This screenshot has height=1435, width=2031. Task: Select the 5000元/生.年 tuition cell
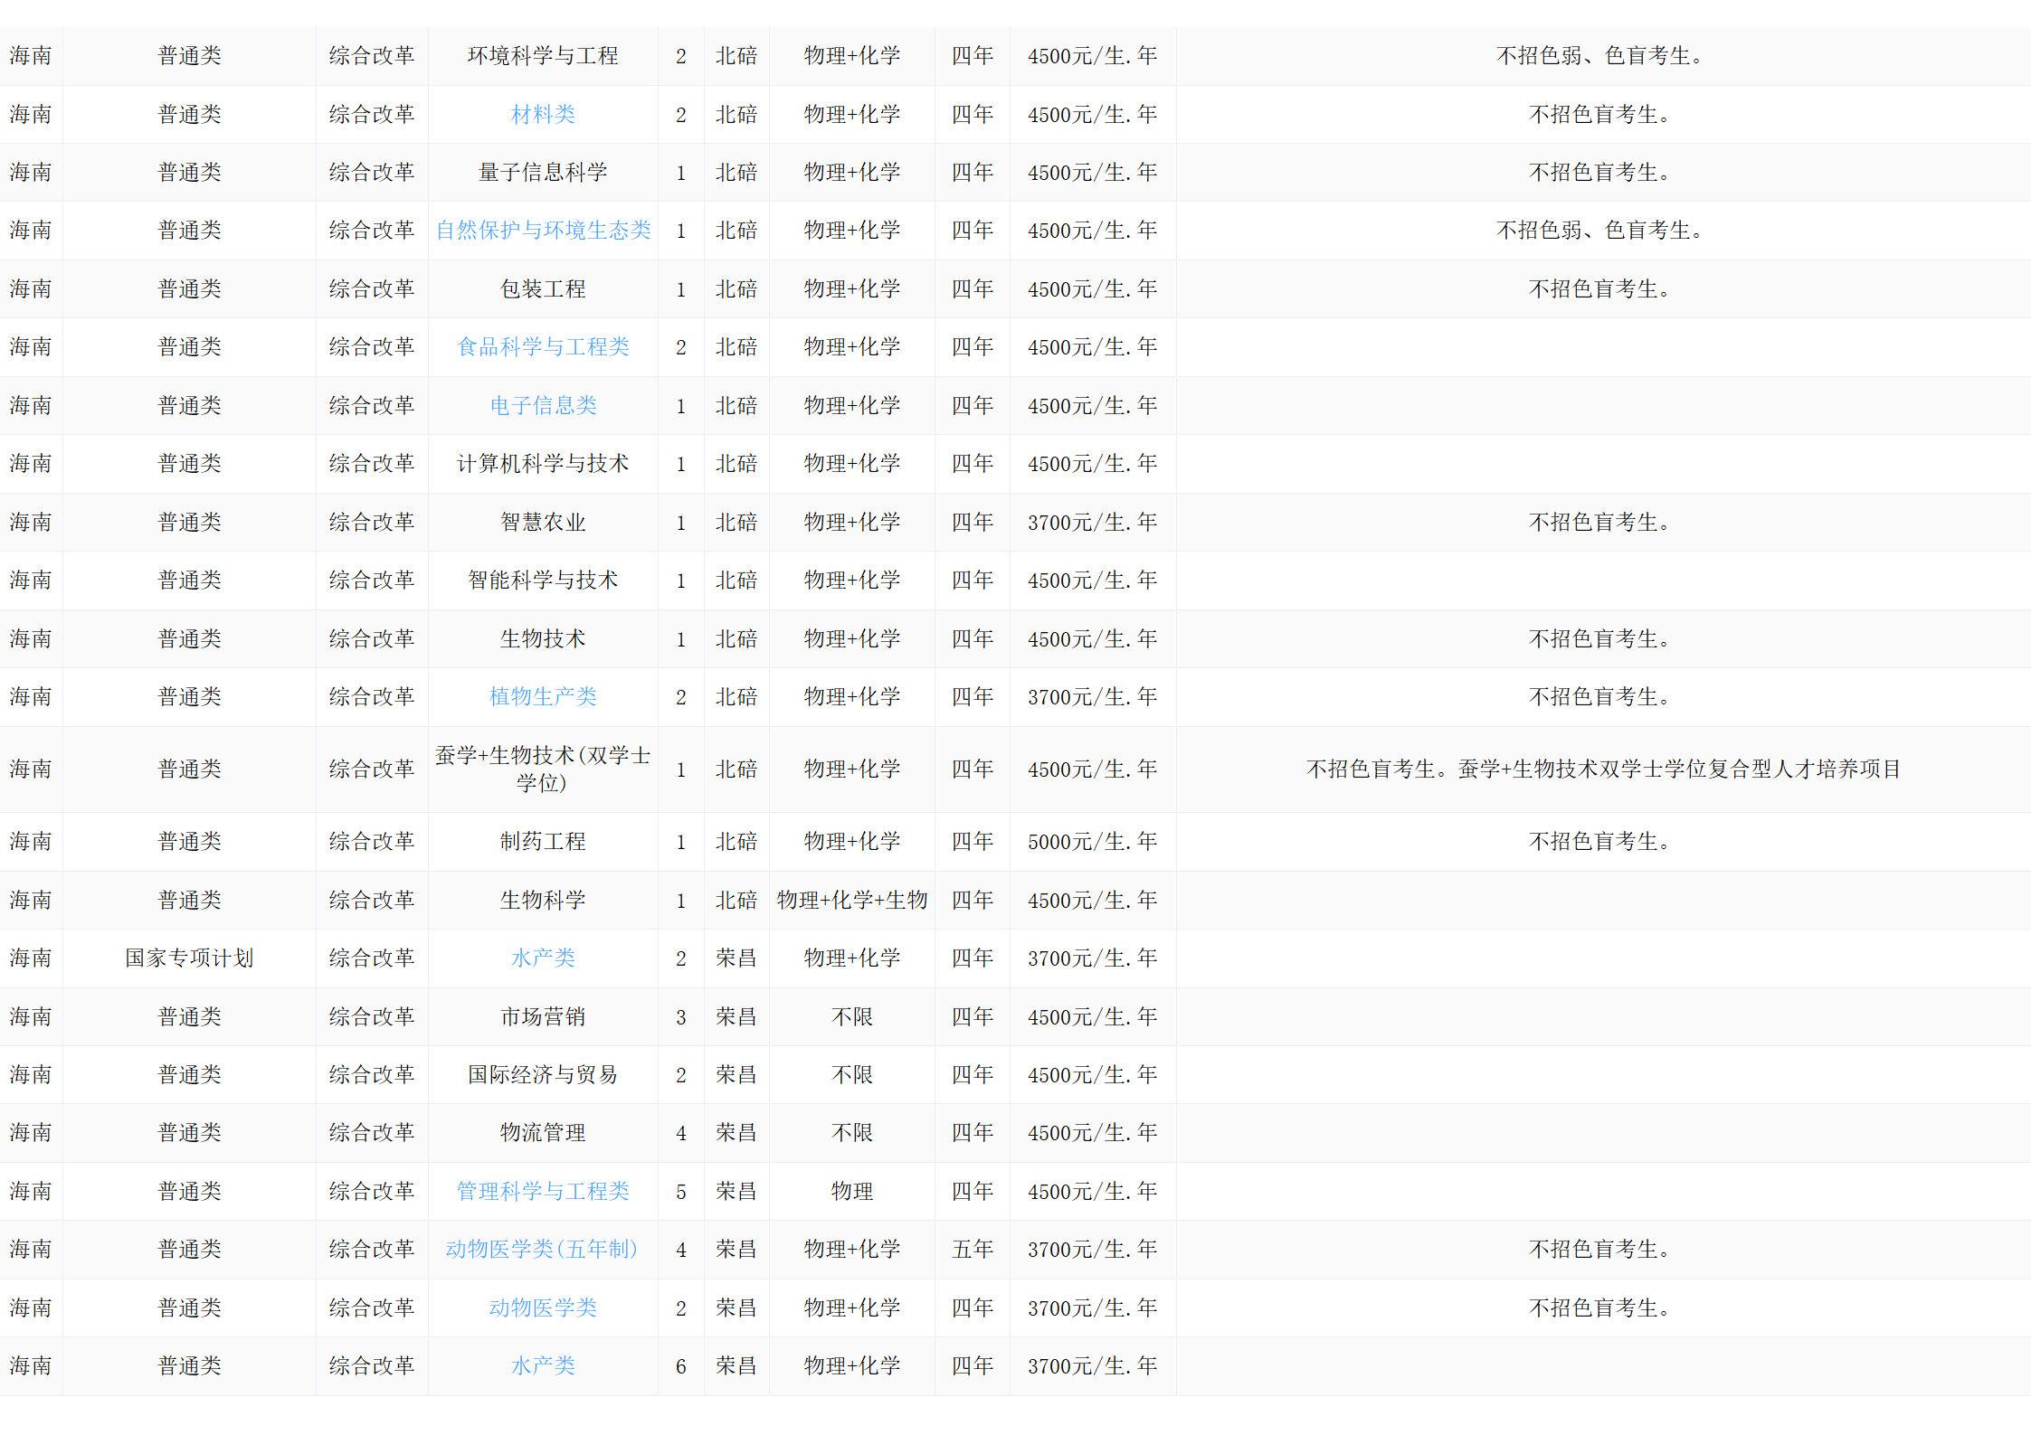coord(1092,842)
